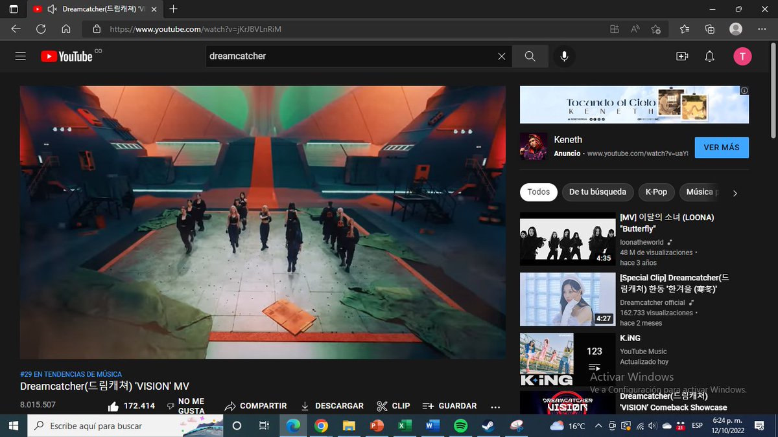The height and width of the screenshot is (437, 778).
Task: Select the K-Pop filter chip
Action: coord(656,192)
